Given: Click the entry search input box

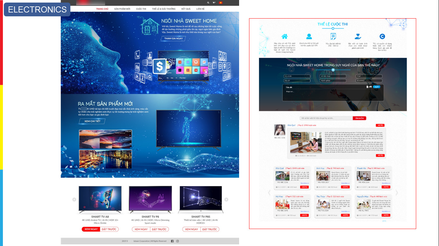Looking at the screenshot, I should coord(326,118).
